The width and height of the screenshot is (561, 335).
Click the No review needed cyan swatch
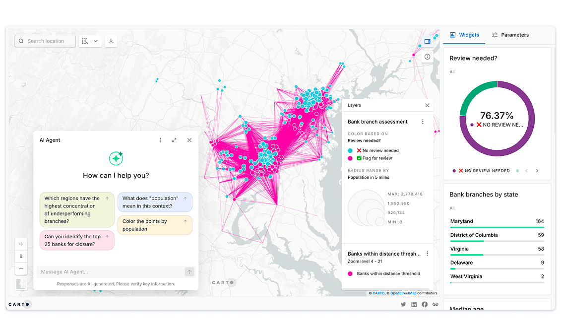(x=350, y=151)
